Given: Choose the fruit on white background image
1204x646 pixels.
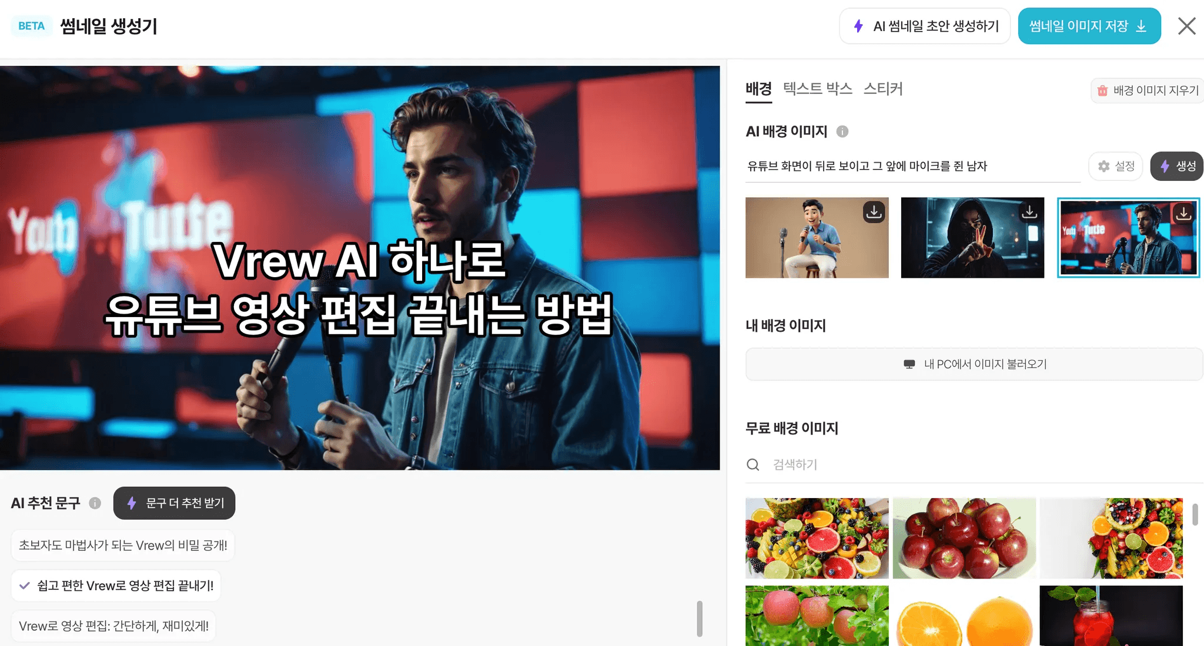Looking at the screenshot, I should (x=1111, y=538).
